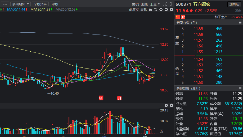Enter fullscreen with the expand arrows icon
The image size is (243, 137).
[165, 4]
